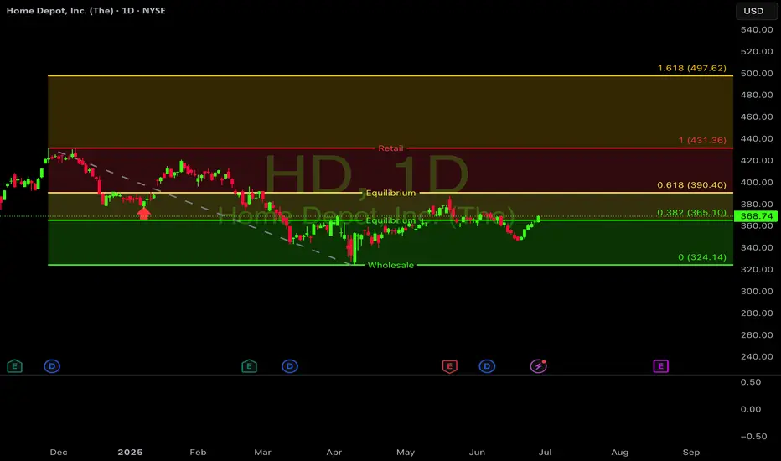
Task: Click the blue dividend D marker near December
Action: click(52, 366)
